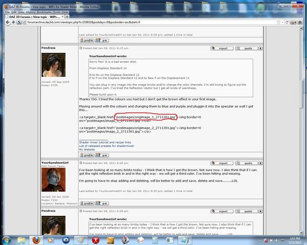Viewport: 307px width, 245px height.
Task: Open 'Shader mixer tutorial and recipe links'
Action: pyautogui.click(x=105, y=142)
